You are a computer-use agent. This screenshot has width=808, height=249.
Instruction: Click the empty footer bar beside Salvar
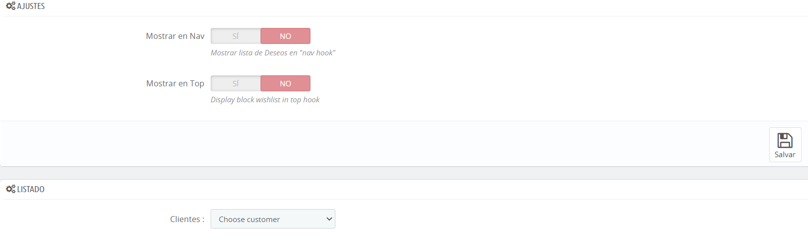click(x=384, y=144)
